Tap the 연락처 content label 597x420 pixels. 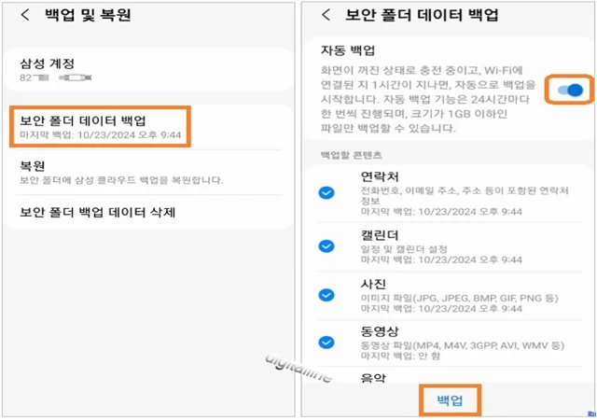tap(380, 176)
